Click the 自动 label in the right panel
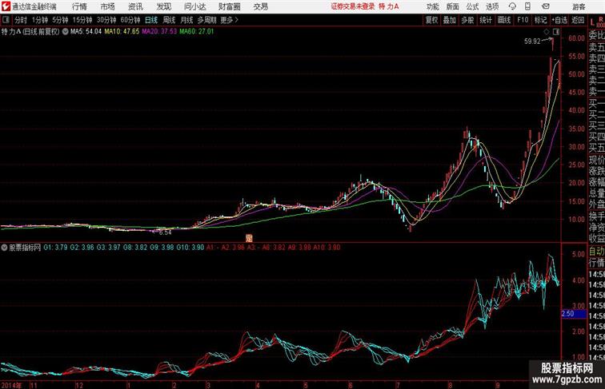 [596, 252]
